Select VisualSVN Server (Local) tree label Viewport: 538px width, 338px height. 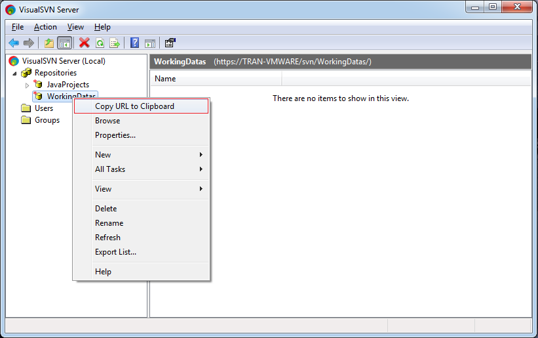click(64, 61)
